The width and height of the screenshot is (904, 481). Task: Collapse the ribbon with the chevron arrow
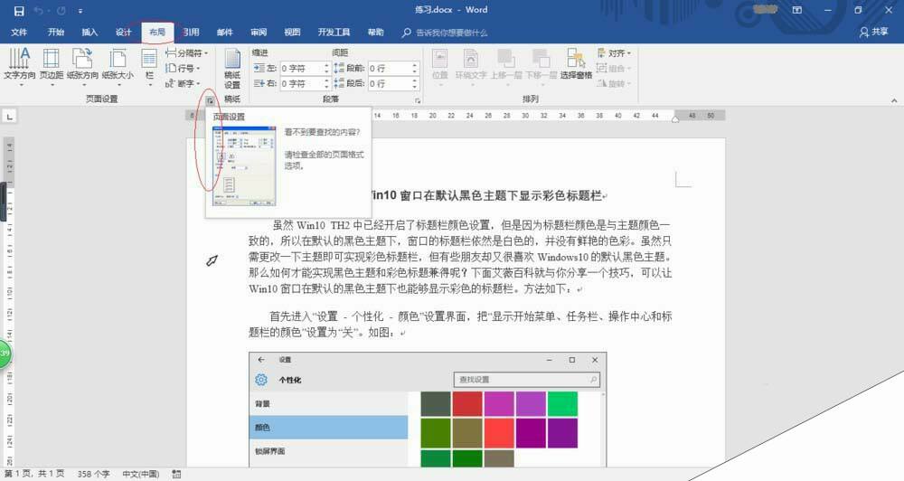point(894,101)
